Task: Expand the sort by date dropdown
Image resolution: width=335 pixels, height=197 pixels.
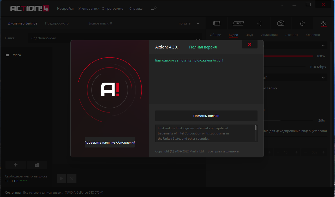Action: [x=198, y=23]
